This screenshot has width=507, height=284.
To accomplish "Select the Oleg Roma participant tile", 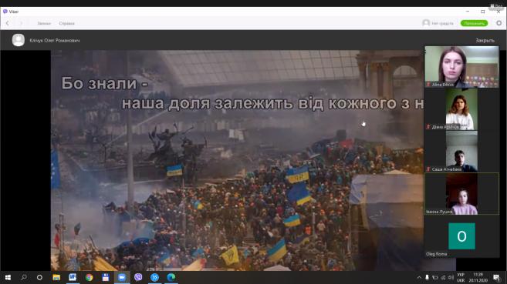I will click(461, 236).
